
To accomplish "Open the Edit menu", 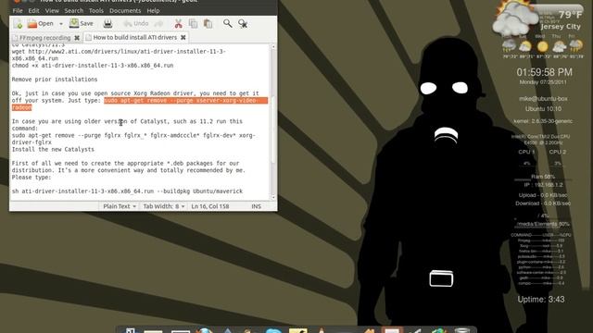I will [33, 10].
